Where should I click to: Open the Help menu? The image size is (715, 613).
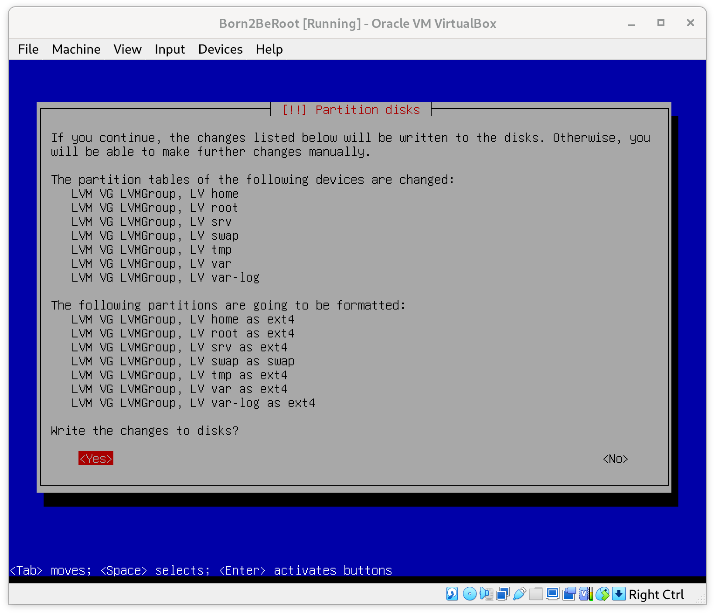pyautogui.click(x=269, y=49)
